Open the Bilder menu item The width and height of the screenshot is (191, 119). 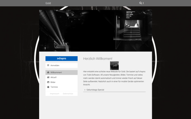(x=61, y=82)
